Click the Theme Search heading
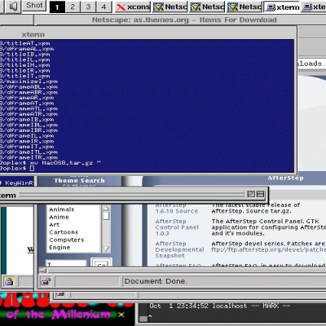The height and width of the screenshot is (326, 326). pos(79,181)
